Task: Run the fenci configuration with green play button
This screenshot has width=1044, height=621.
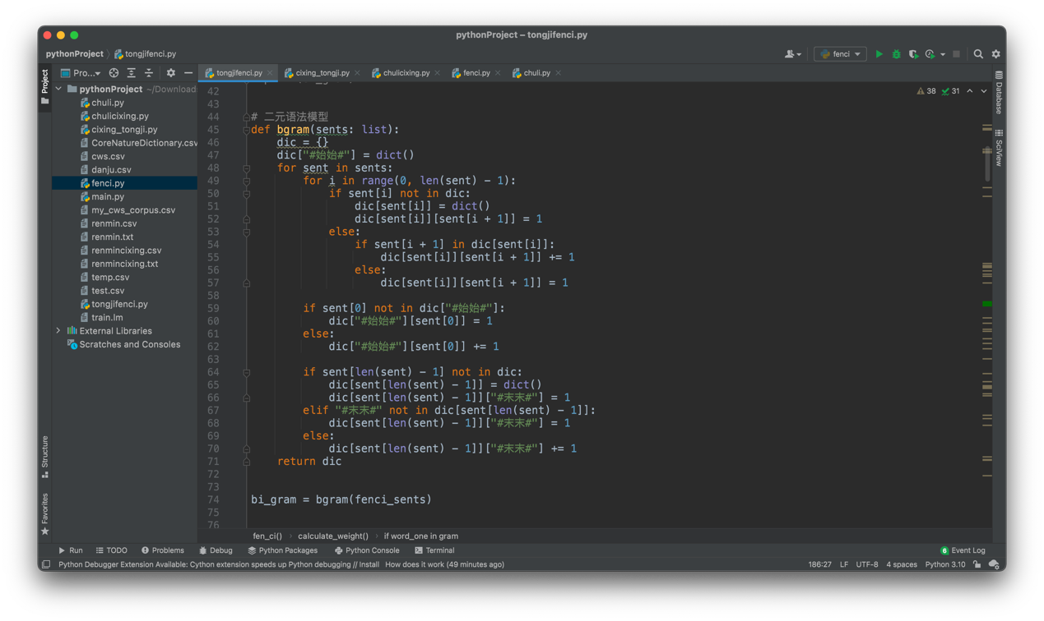Action: 879,54
